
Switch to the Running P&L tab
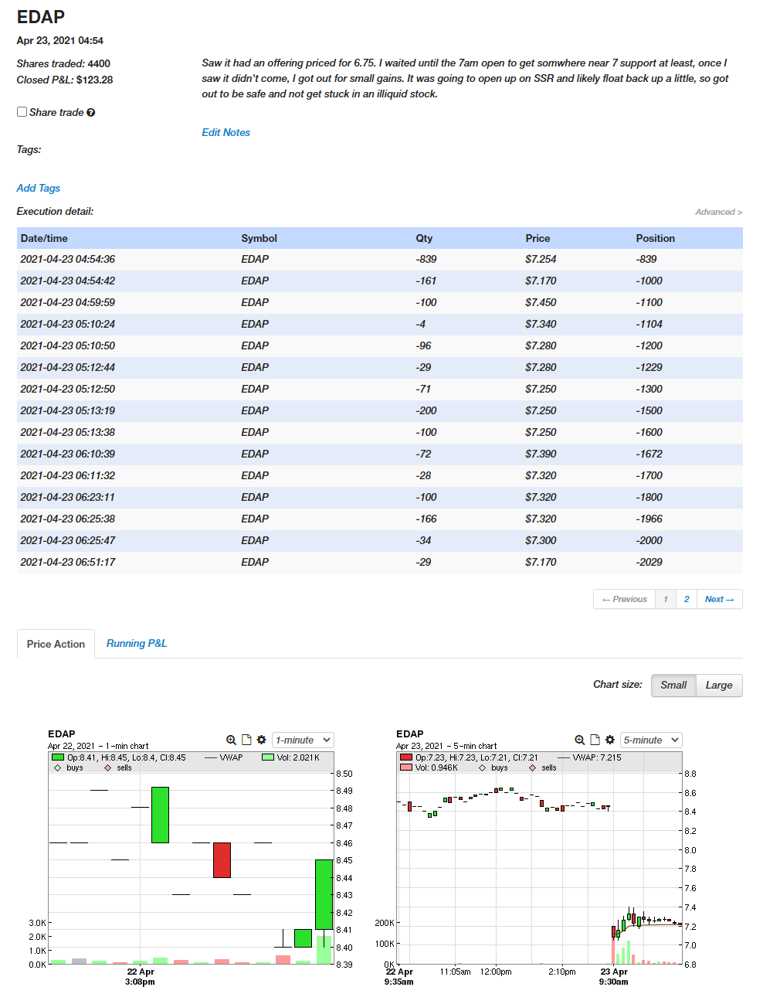click(137, 643)
